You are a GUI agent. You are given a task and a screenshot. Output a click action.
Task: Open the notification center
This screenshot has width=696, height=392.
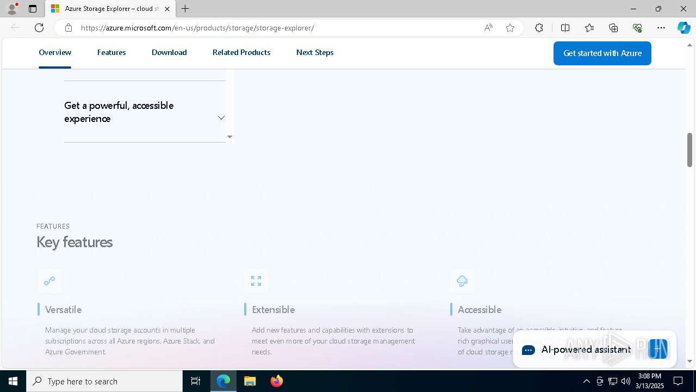pyautogui.click(x=678, y=381)
